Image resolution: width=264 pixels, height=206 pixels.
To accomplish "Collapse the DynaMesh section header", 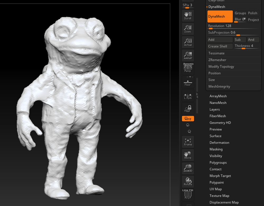I will [x=217, y=7].
